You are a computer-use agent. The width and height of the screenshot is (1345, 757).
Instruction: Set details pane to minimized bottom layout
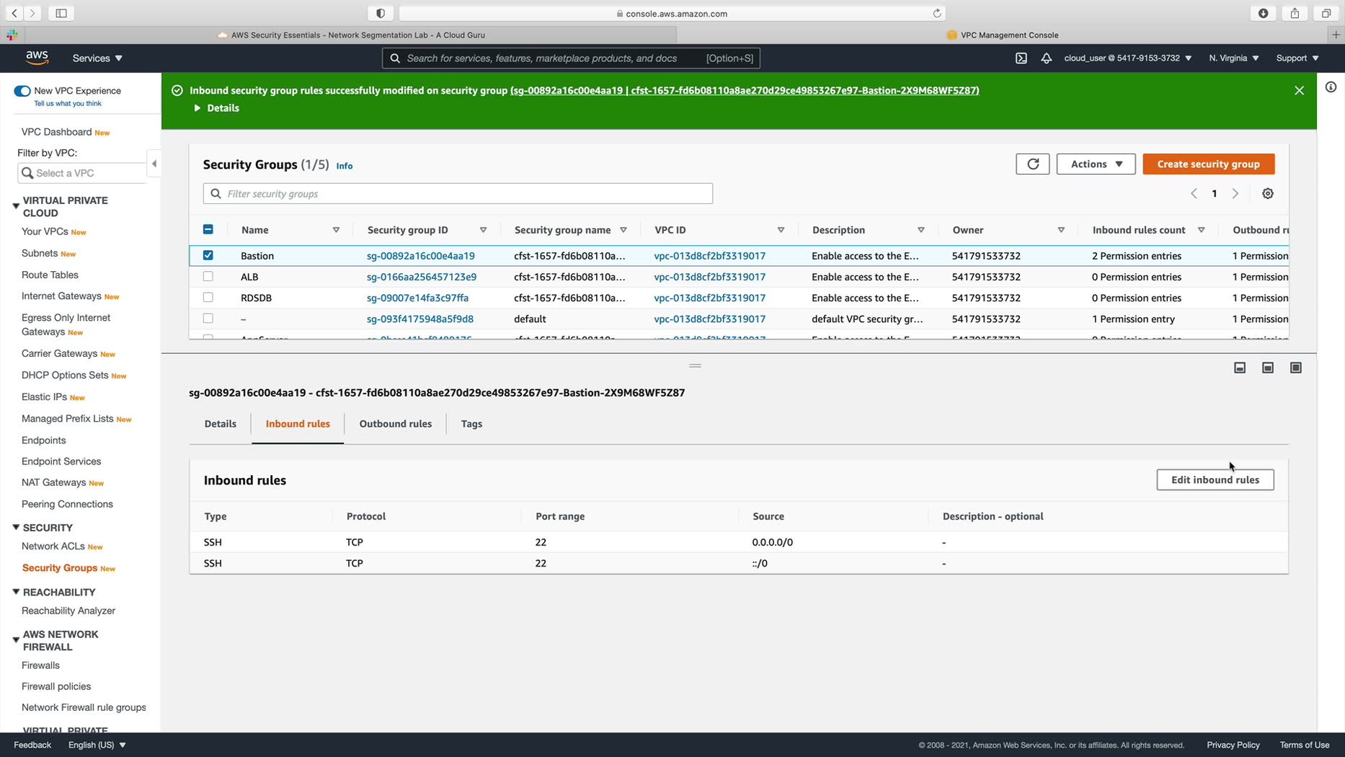[1240, 368]
